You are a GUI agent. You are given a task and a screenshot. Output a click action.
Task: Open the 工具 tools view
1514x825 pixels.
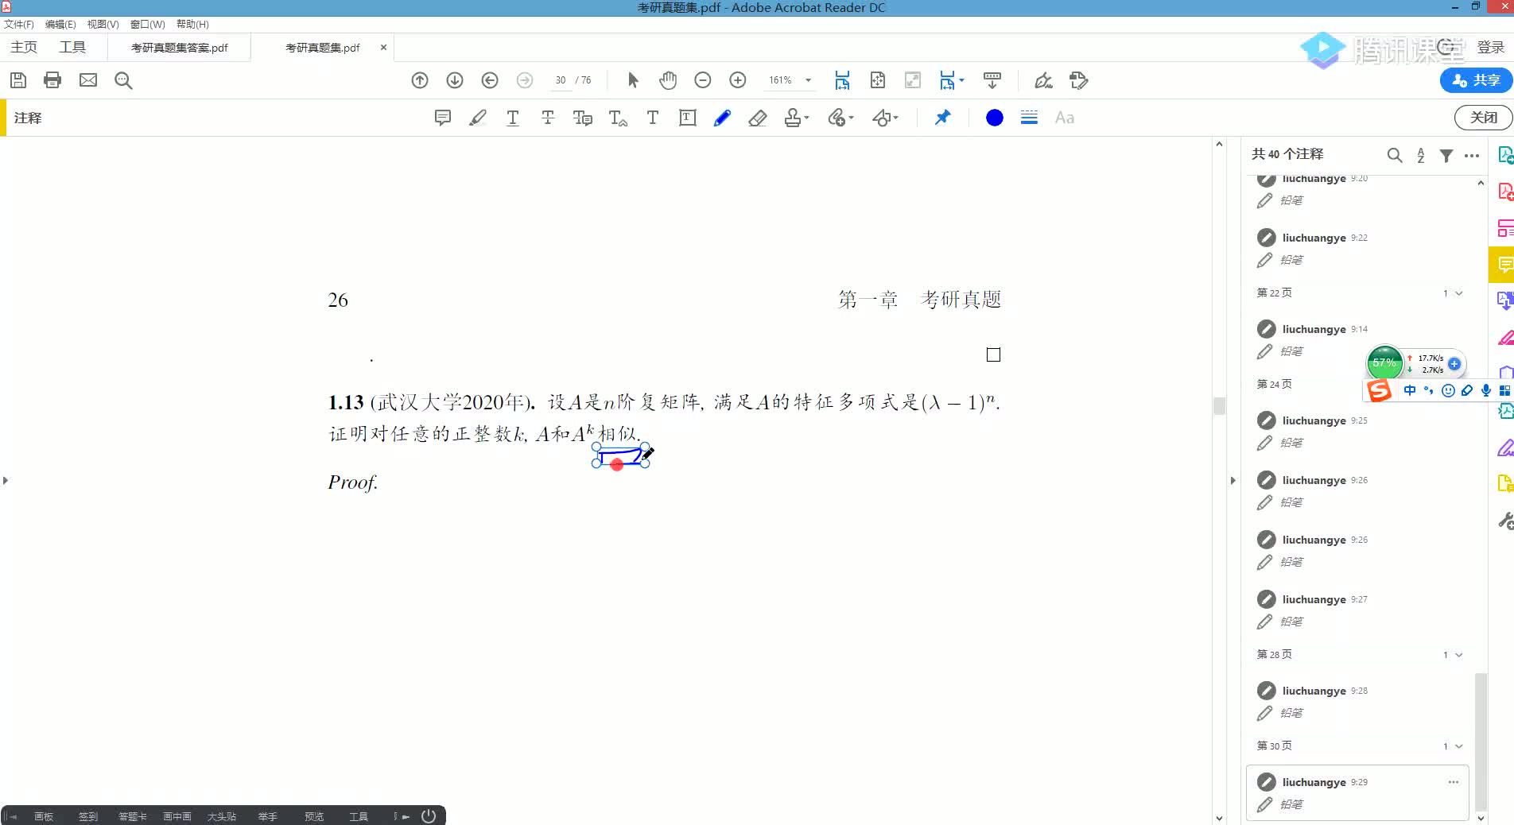(x=72, y=47)
